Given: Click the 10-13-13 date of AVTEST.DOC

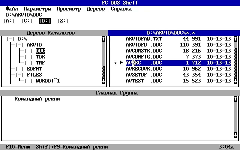Looking at the screenshot, I should (x=219, y=81).
